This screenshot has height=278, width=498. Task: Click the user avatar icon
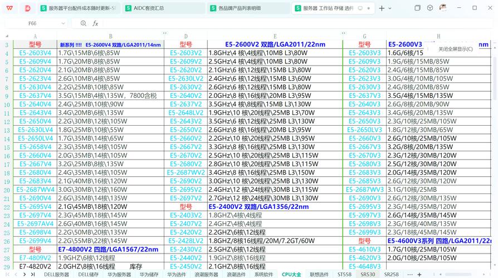[x=443, y=8]
